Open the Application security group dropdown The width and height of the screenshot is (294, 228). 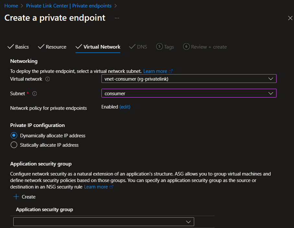tap(104, 222)
